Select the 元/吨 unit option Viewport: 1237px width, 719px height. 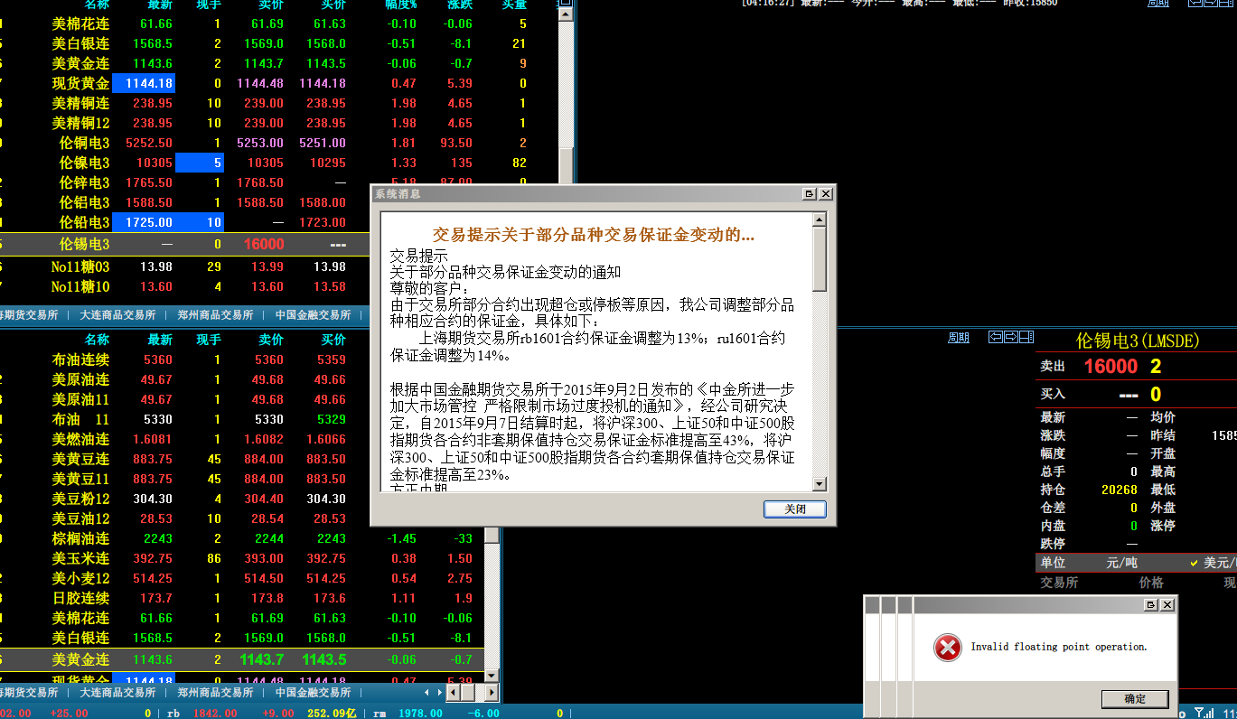[x=1121, y=563]
